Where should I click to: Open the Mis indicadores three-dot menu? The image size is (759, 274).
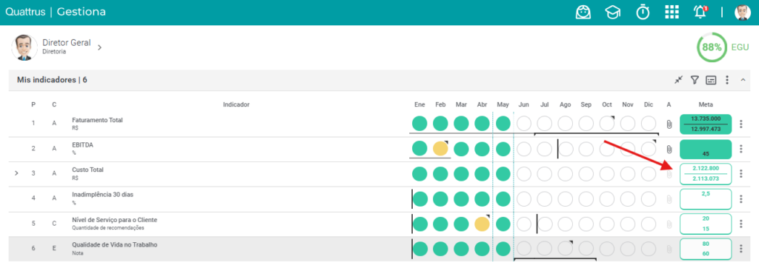(x=726, y=80)
